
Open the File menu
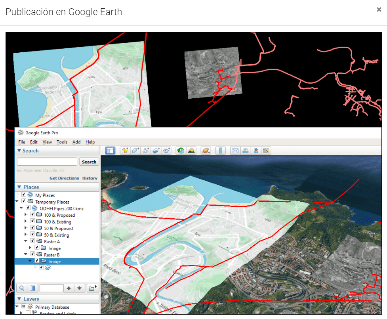[22, 142]
